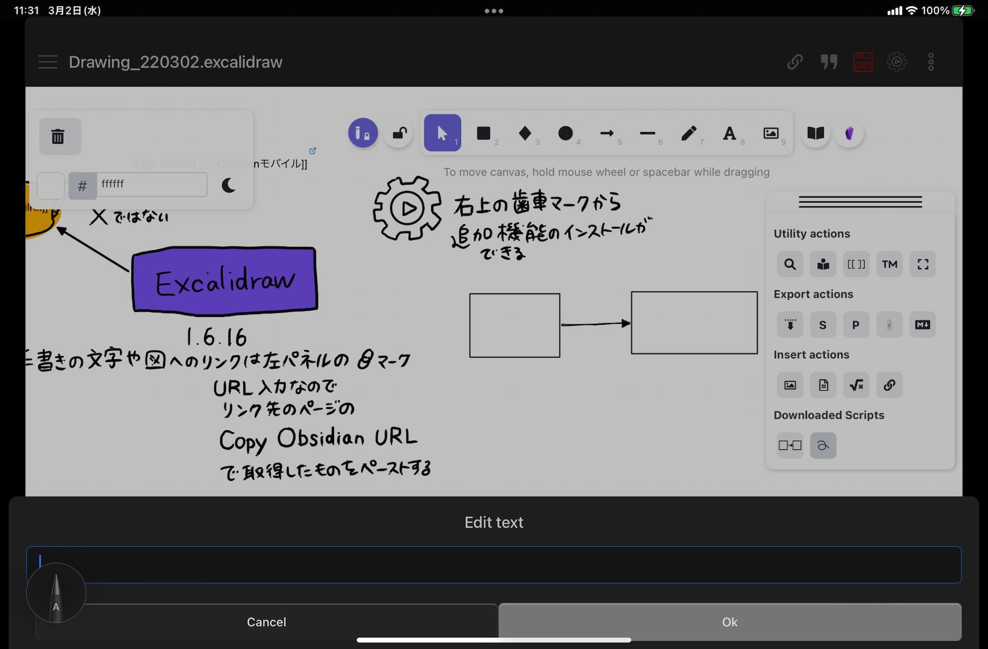The height and width of the screenshot is (649, 988).
Task: Pick the Freedraw pencil tool
Action: (689, 133)
